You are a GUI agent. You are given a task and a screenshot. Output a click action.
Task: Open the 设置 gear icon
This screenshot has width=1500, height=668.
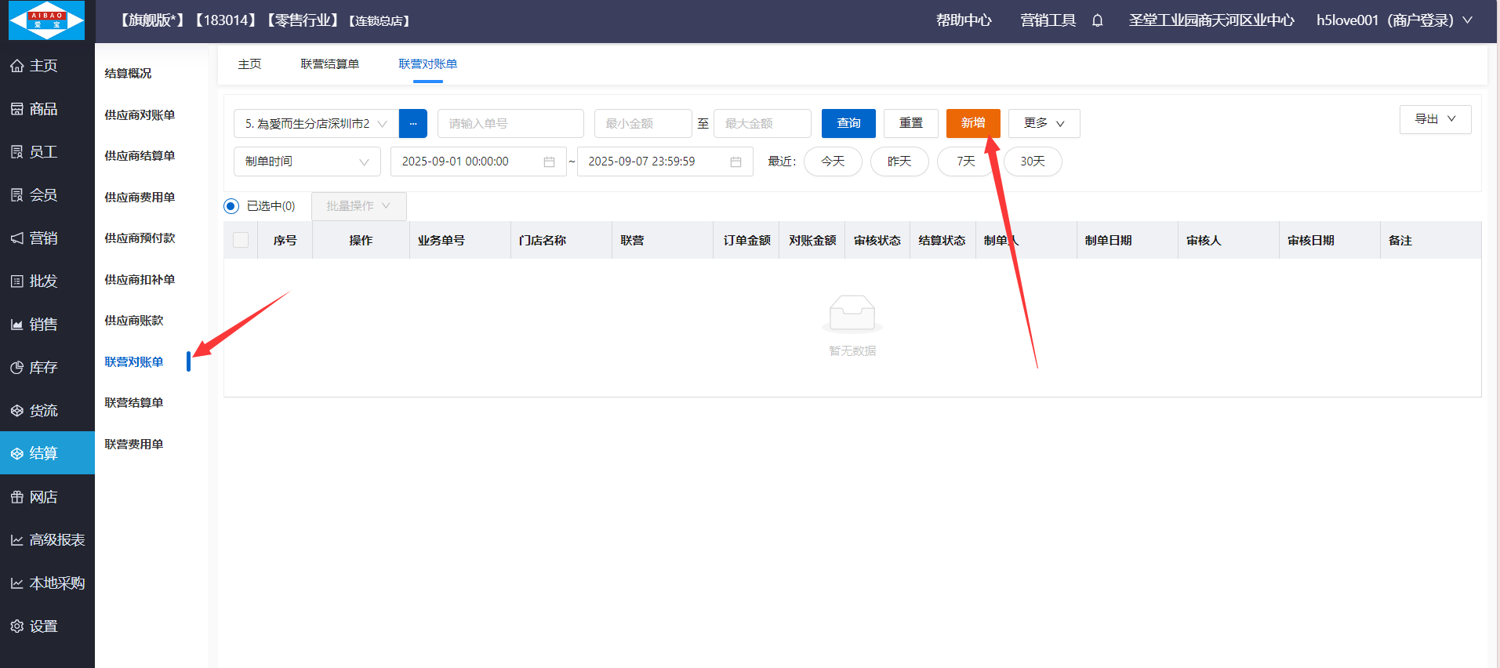tap(17, 626)
